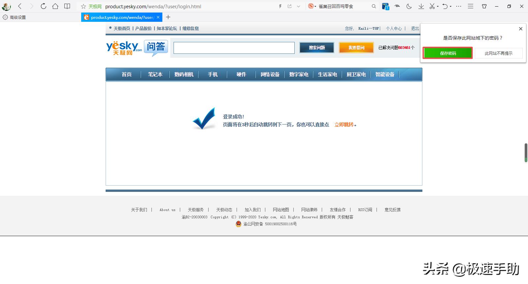528x284 pixels.
Task: Click the question search input field
Action: 234,48
